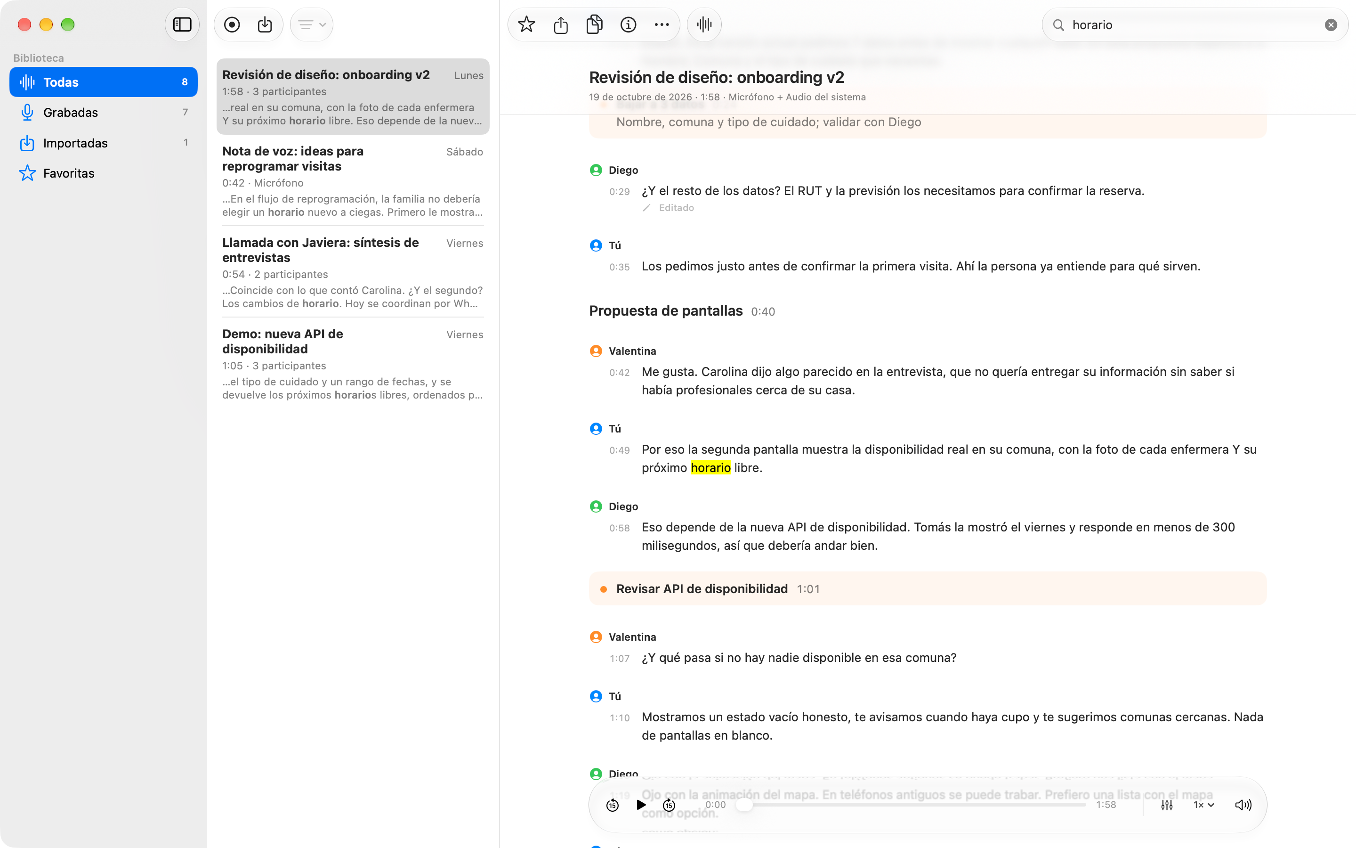
Task: Toggle the waveform view button
Action: click(x=704, y=24)
